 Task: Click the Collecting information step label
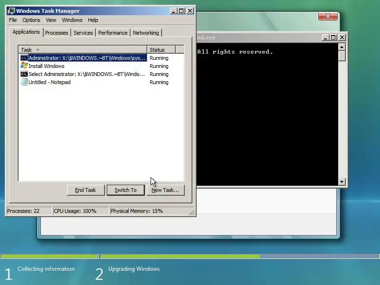click(46, 269)
